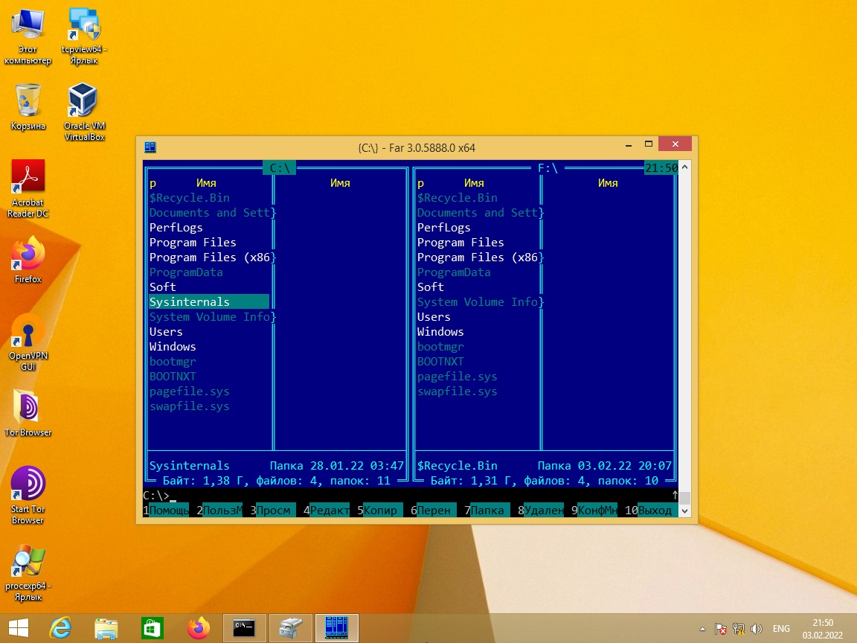Select Soft folder in F:\ panel
Image resolution: width=857 pixels, height=643 pixels.
[431, 287]
